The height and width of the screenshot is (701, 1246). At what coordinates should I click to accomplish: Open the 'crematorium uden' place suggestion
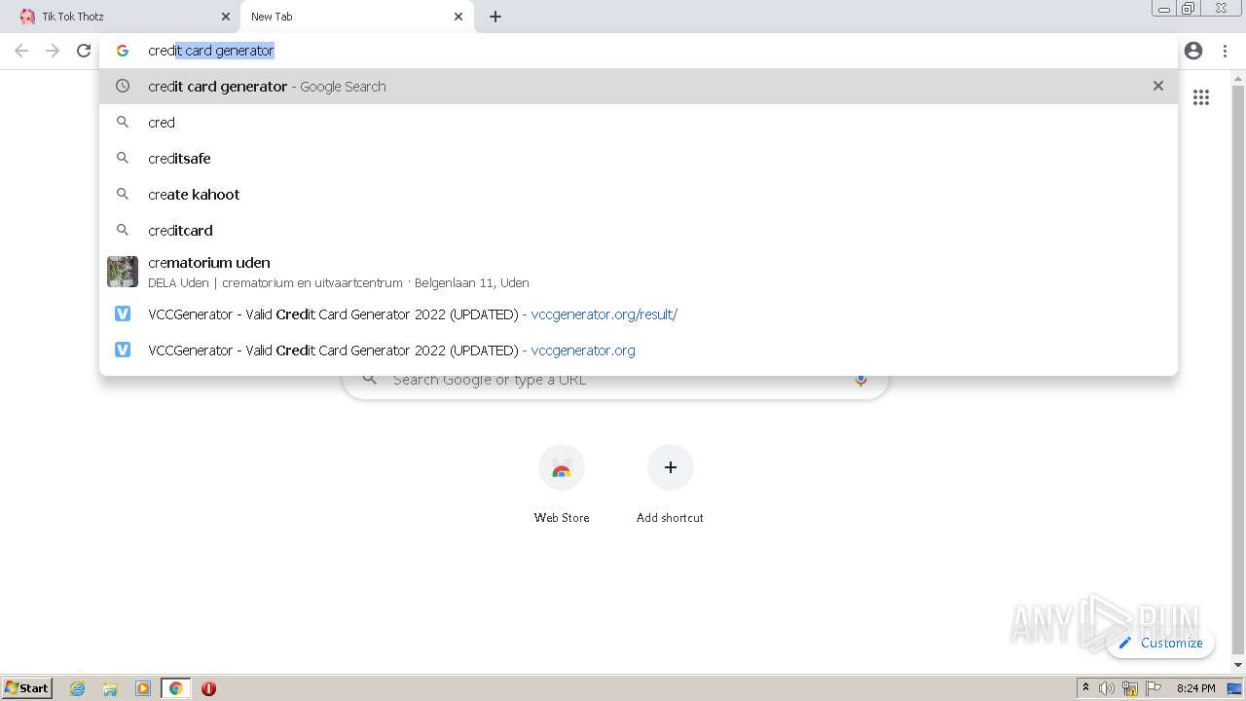click(x=639, y=272)
